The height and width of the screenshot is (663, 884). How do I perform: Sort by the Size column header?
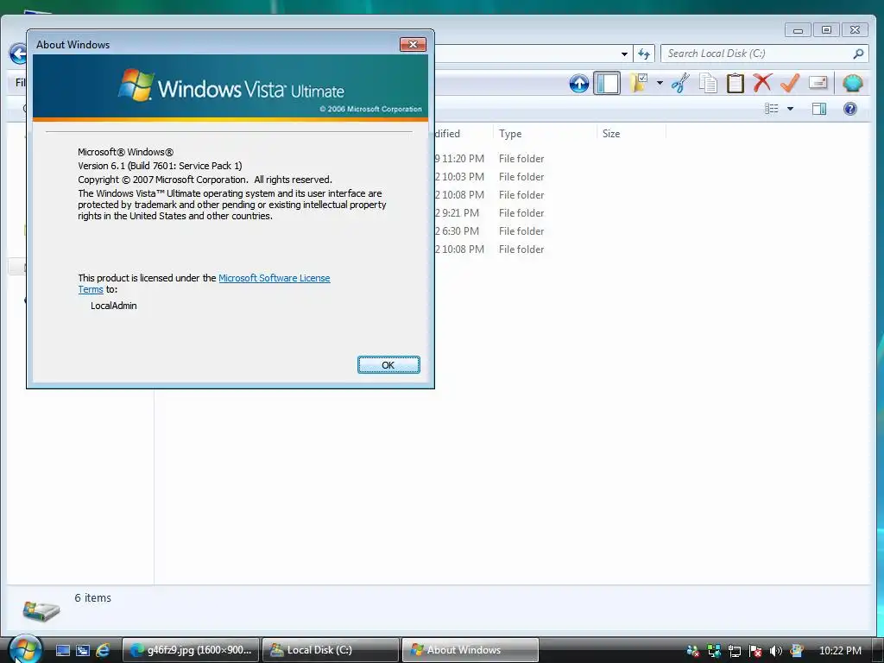click(x=631, y=134)
